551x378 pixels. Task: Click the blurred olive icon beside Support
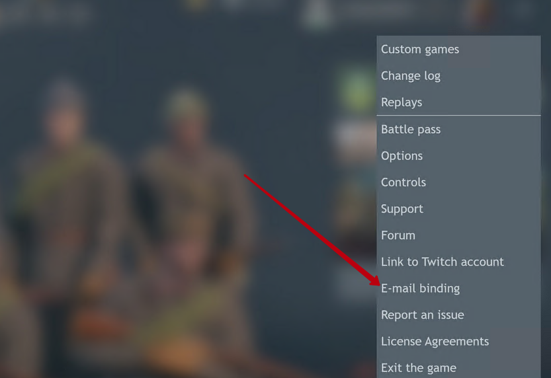click(357, 207)
